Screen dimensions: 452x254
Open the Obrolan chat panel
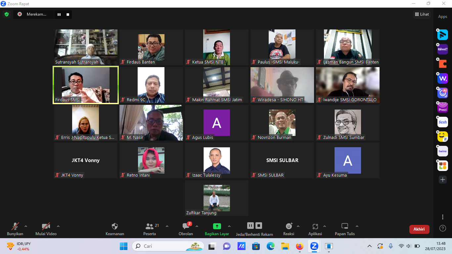click(185, 229)
